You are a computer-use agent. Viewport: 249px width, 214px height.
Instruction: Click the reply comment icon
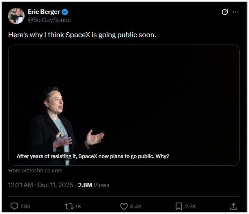click(x=13, y=206)
